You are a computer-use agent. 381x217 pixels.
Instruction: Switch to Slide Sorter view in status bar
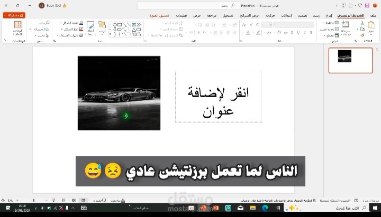click(x=74, y=201)
